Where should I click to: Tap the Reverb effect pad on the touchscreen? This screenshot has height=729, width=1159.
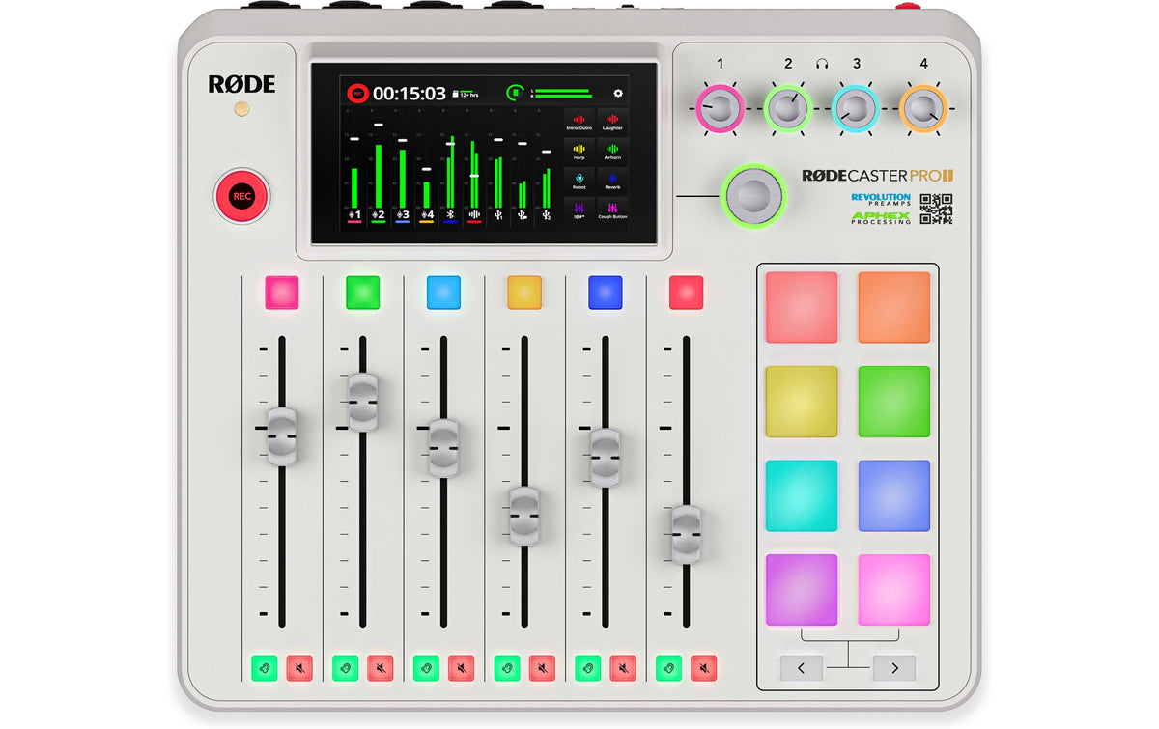612,181
